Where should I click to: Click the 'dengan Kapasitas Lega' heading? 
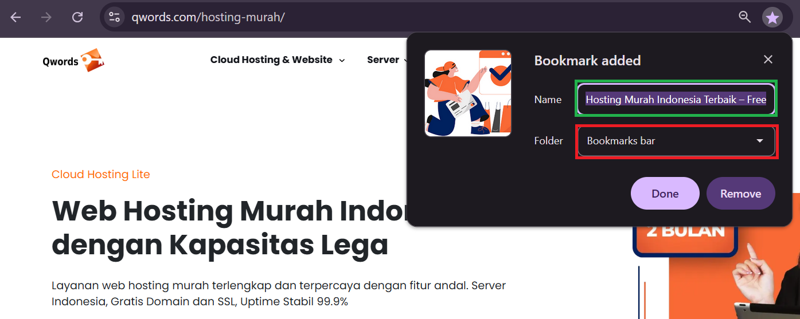pyautogui.click(x=220, y=245)
